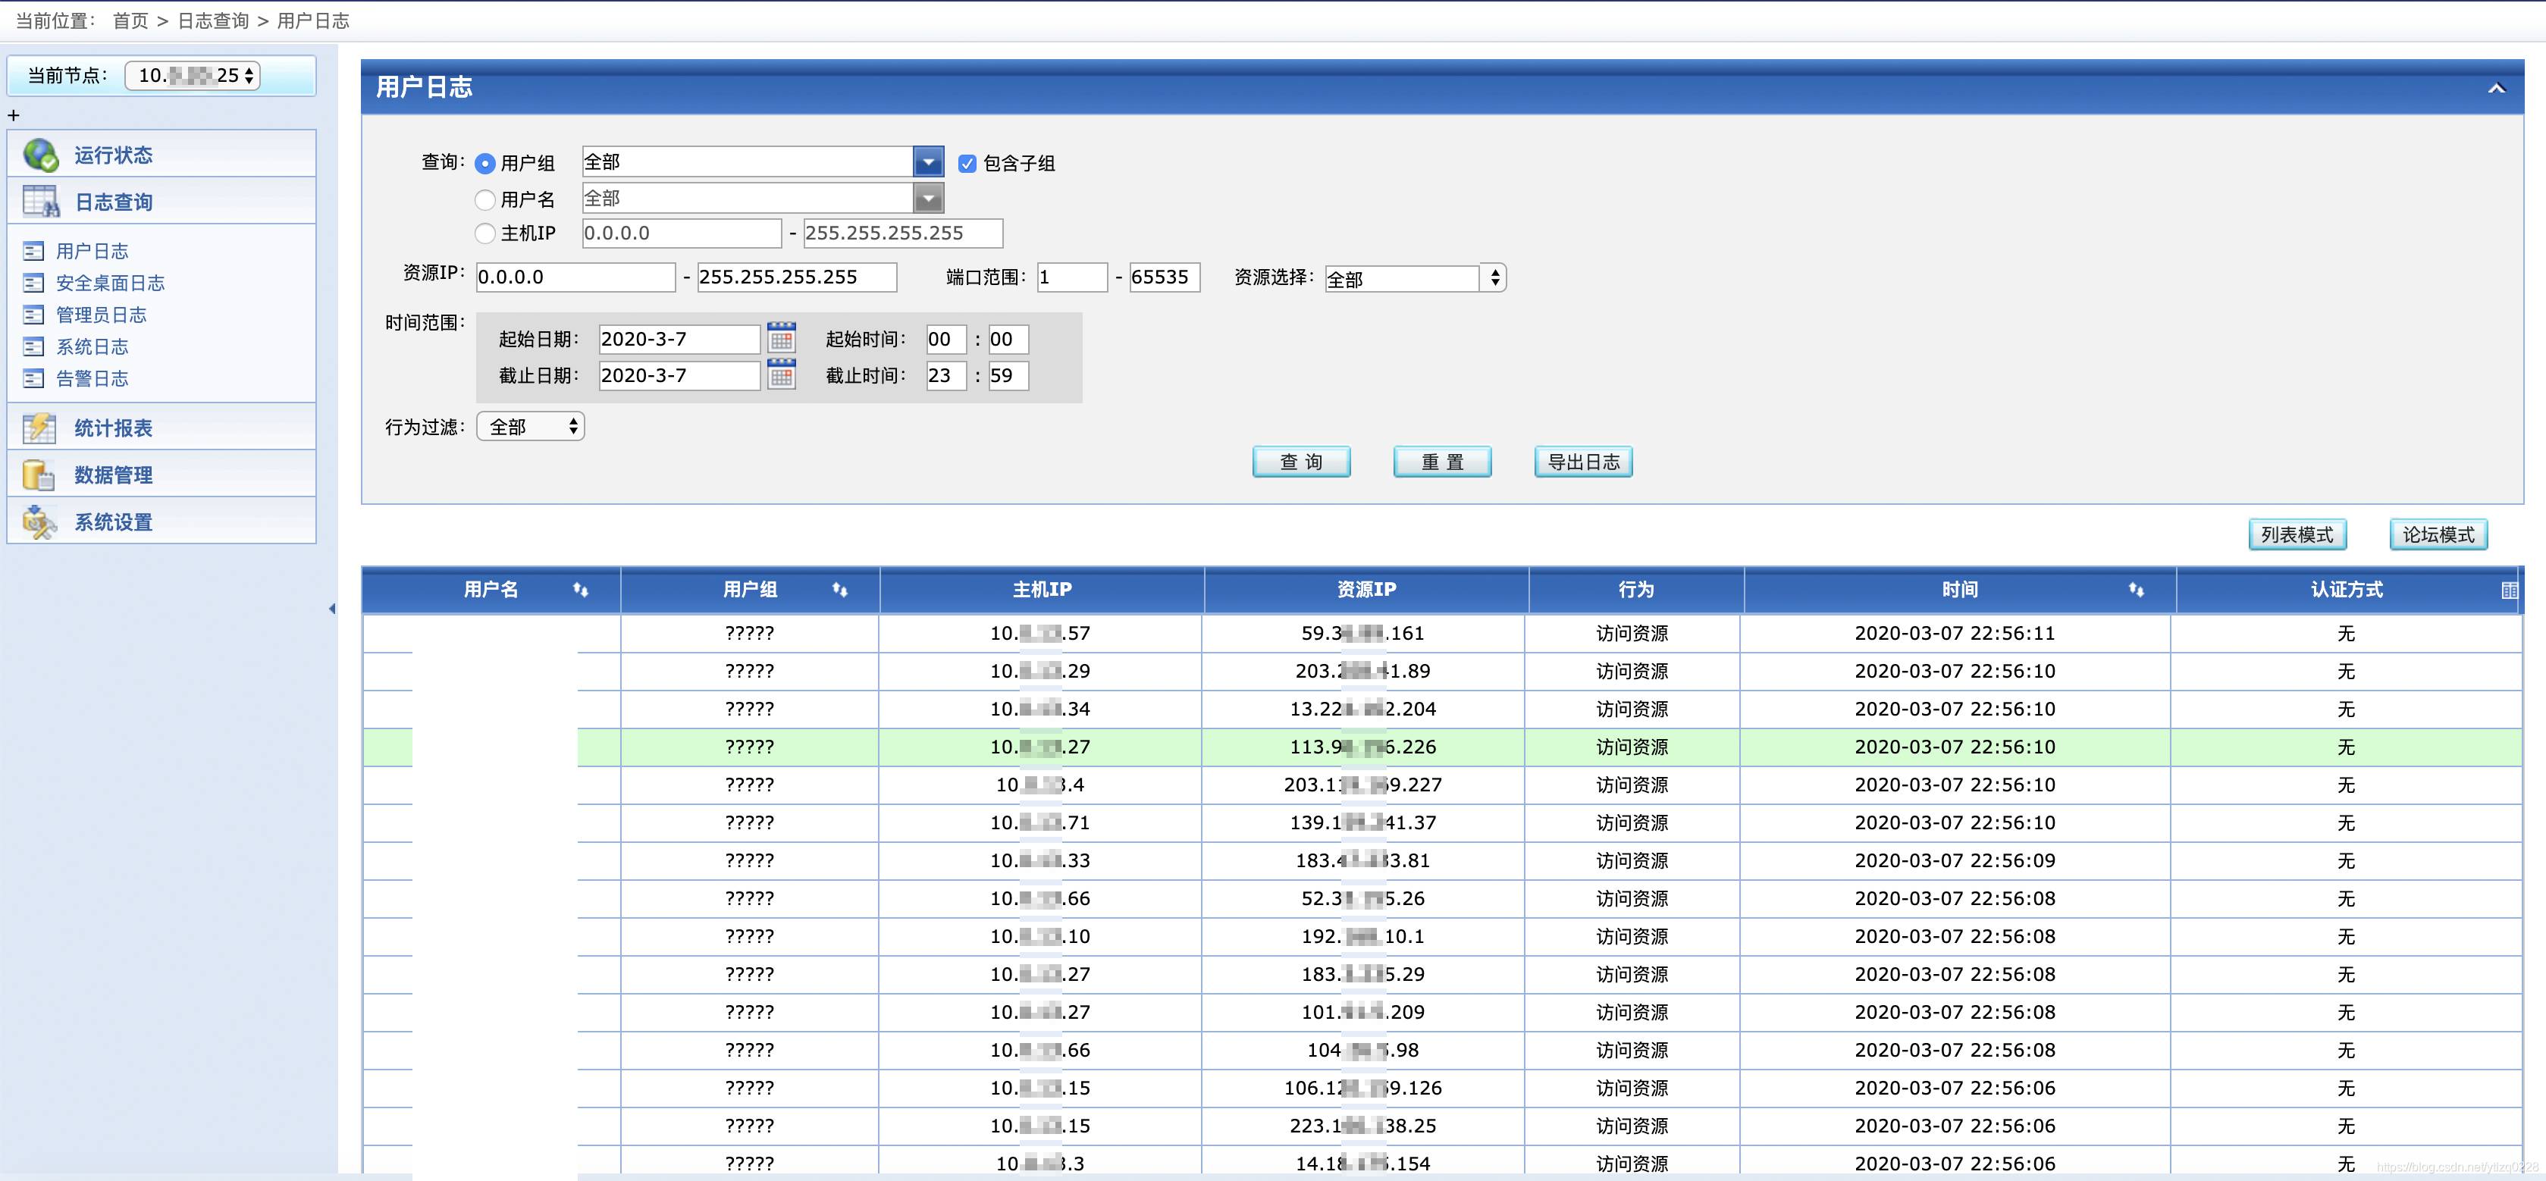Click the 数据管理 database icon
The width and height of the screenshot is (2546, 1181).
(39, 475)
